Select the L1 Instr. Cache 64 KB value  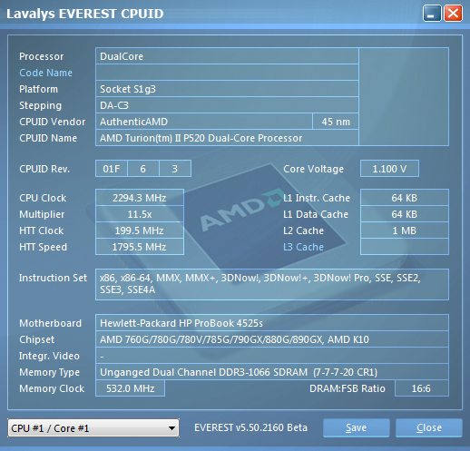(x=405, y=198)
